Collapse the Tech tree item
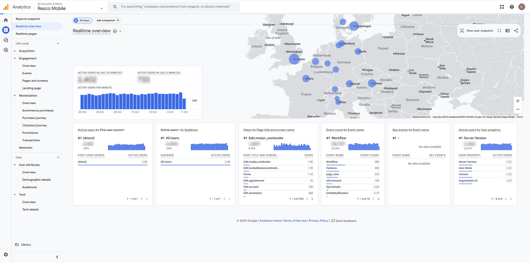 (15, 195)
